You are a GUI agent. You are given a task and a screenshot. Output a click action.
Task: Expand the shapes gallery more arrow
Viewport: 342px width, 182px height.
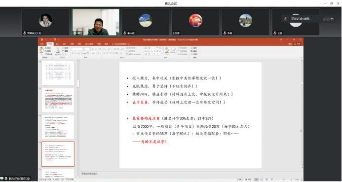click(x=162, y=54)
